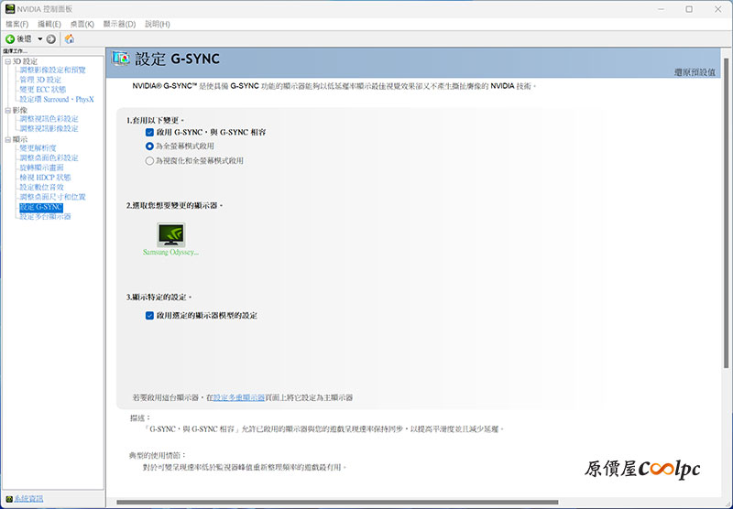The width and height of the screenshot is (733, 509).
Task: Open 管理 3D 設定 in tree
Action: 40,80
